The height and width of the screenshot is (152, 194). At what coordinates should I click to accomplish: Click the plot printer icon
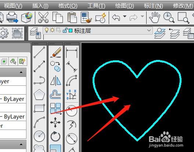click(12, 17)
